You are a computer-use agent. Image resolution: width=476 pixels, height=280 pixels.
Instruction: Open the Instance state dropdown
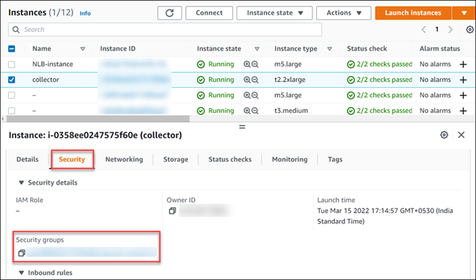(x=274, y=13)
